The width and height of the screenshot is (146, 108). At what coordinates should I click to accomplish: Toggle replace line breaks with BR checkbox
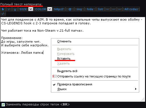tap(3, 105)
